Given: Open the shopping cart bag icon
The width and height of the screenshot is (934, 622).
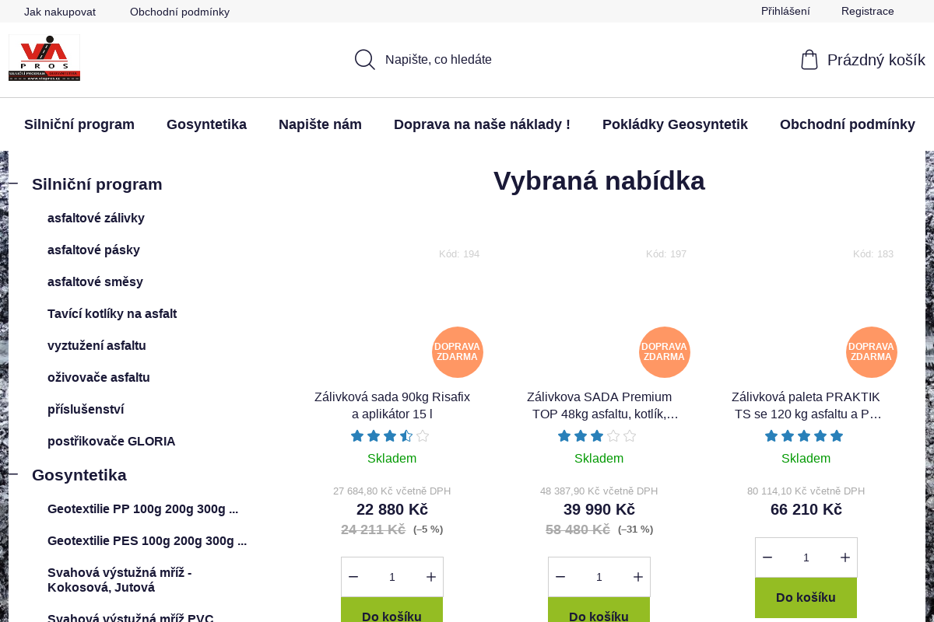Looking at the screenshot, I should (x=809, y=60).
